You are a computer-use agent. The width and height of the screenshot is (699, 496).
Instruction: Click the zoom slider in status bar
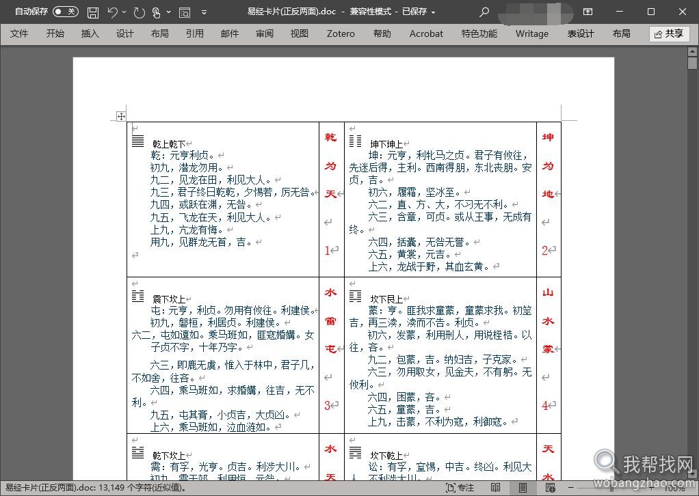tap(612, 488)
